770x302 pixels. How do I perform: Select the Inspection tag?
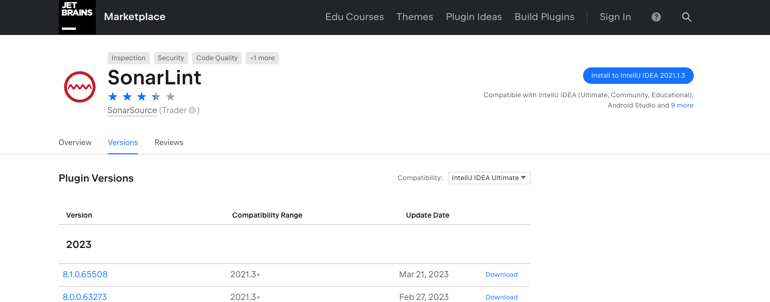pyautogui.click(x=128, y=58)
